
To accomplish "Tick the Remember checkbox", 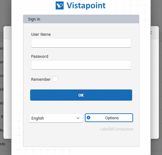I will pyautogui.click(x=55, y=79).
